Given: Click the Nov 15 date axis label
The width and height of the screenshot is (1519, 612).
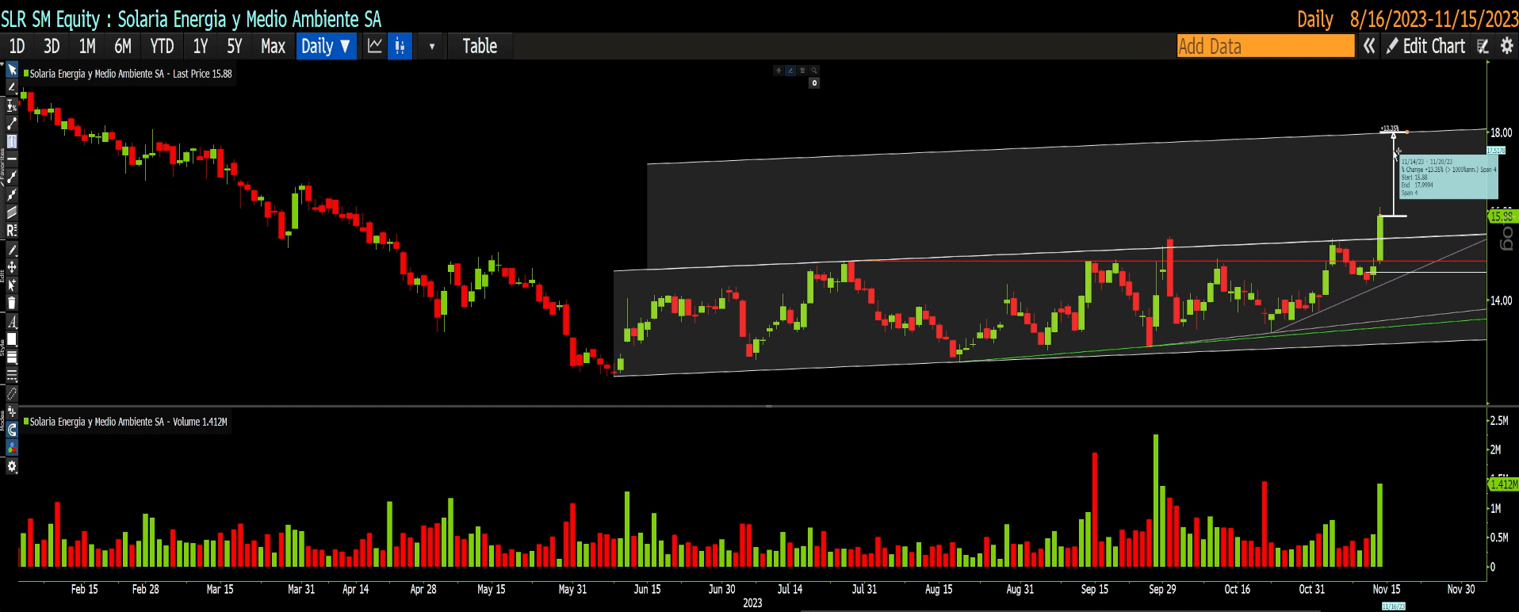Looking at the screenshot, I should coord(1387,589).
